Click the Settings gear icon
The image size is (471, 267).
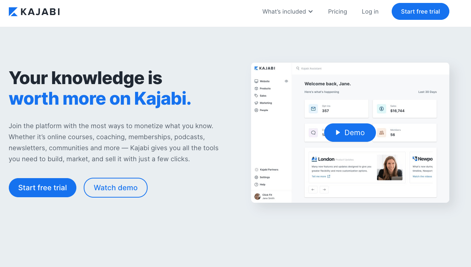[256, 177]
